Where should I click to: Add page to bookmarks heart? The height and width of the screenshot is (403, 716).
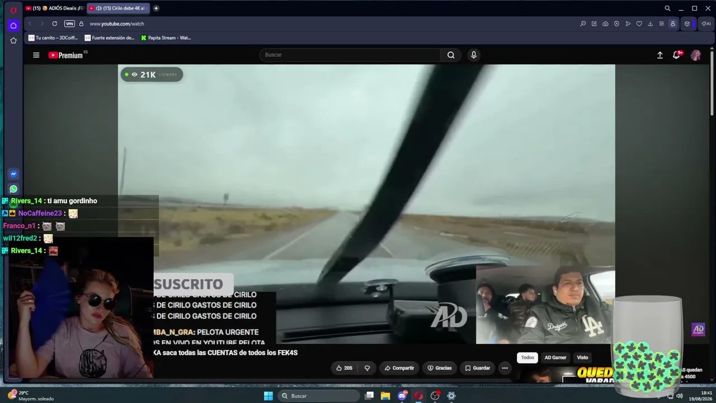[639, 24]
